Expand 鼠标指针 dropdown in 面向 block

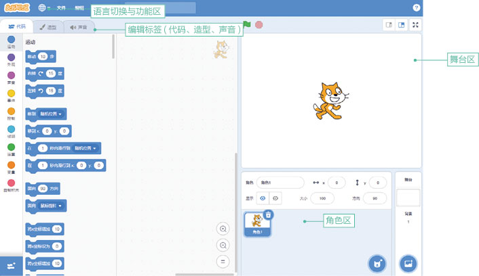point(51,206)
